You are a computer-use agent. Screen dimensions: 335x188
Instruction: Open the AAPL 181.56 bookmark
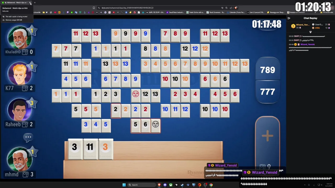pos(155,12)
